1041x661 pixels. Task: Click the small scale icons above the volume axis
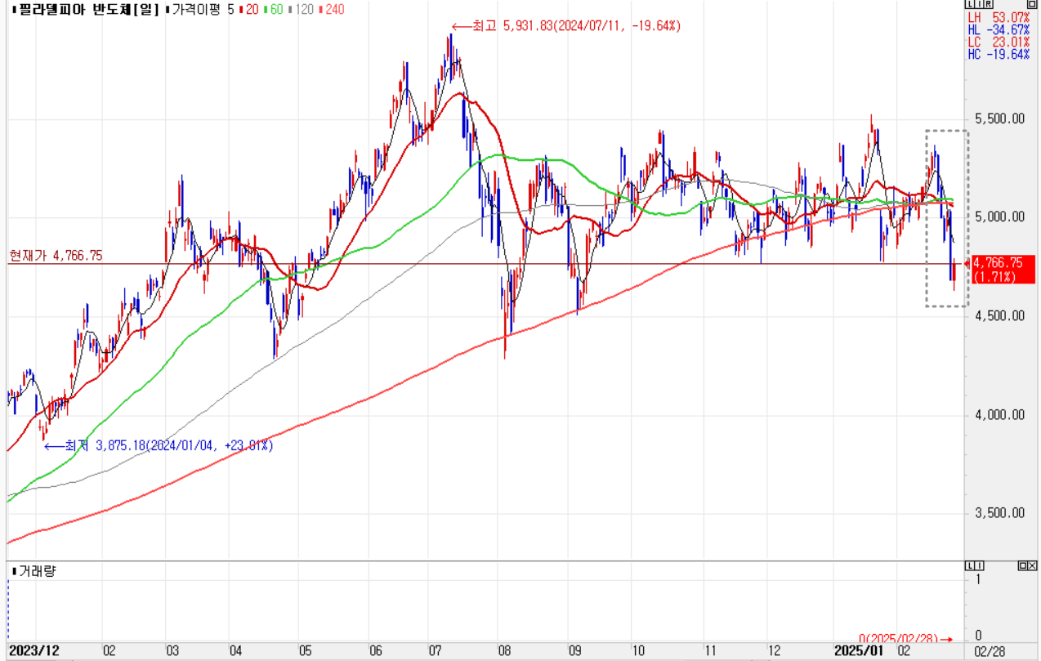pos(975,566)
